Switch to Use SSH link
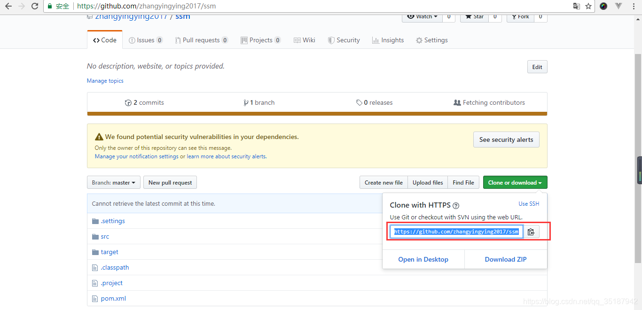 click(x=529, y=204)
